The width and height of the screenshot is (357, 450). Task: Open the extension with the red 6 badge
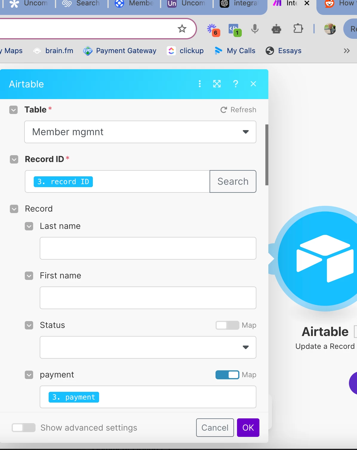[213, 30]
